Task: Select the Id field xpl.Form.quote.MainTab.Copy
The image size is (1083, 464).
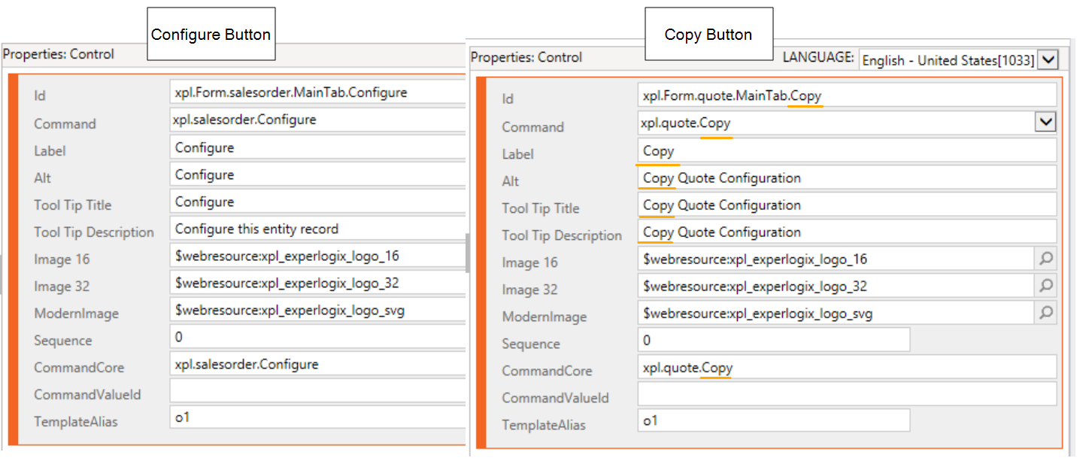Action: (847, 96)
